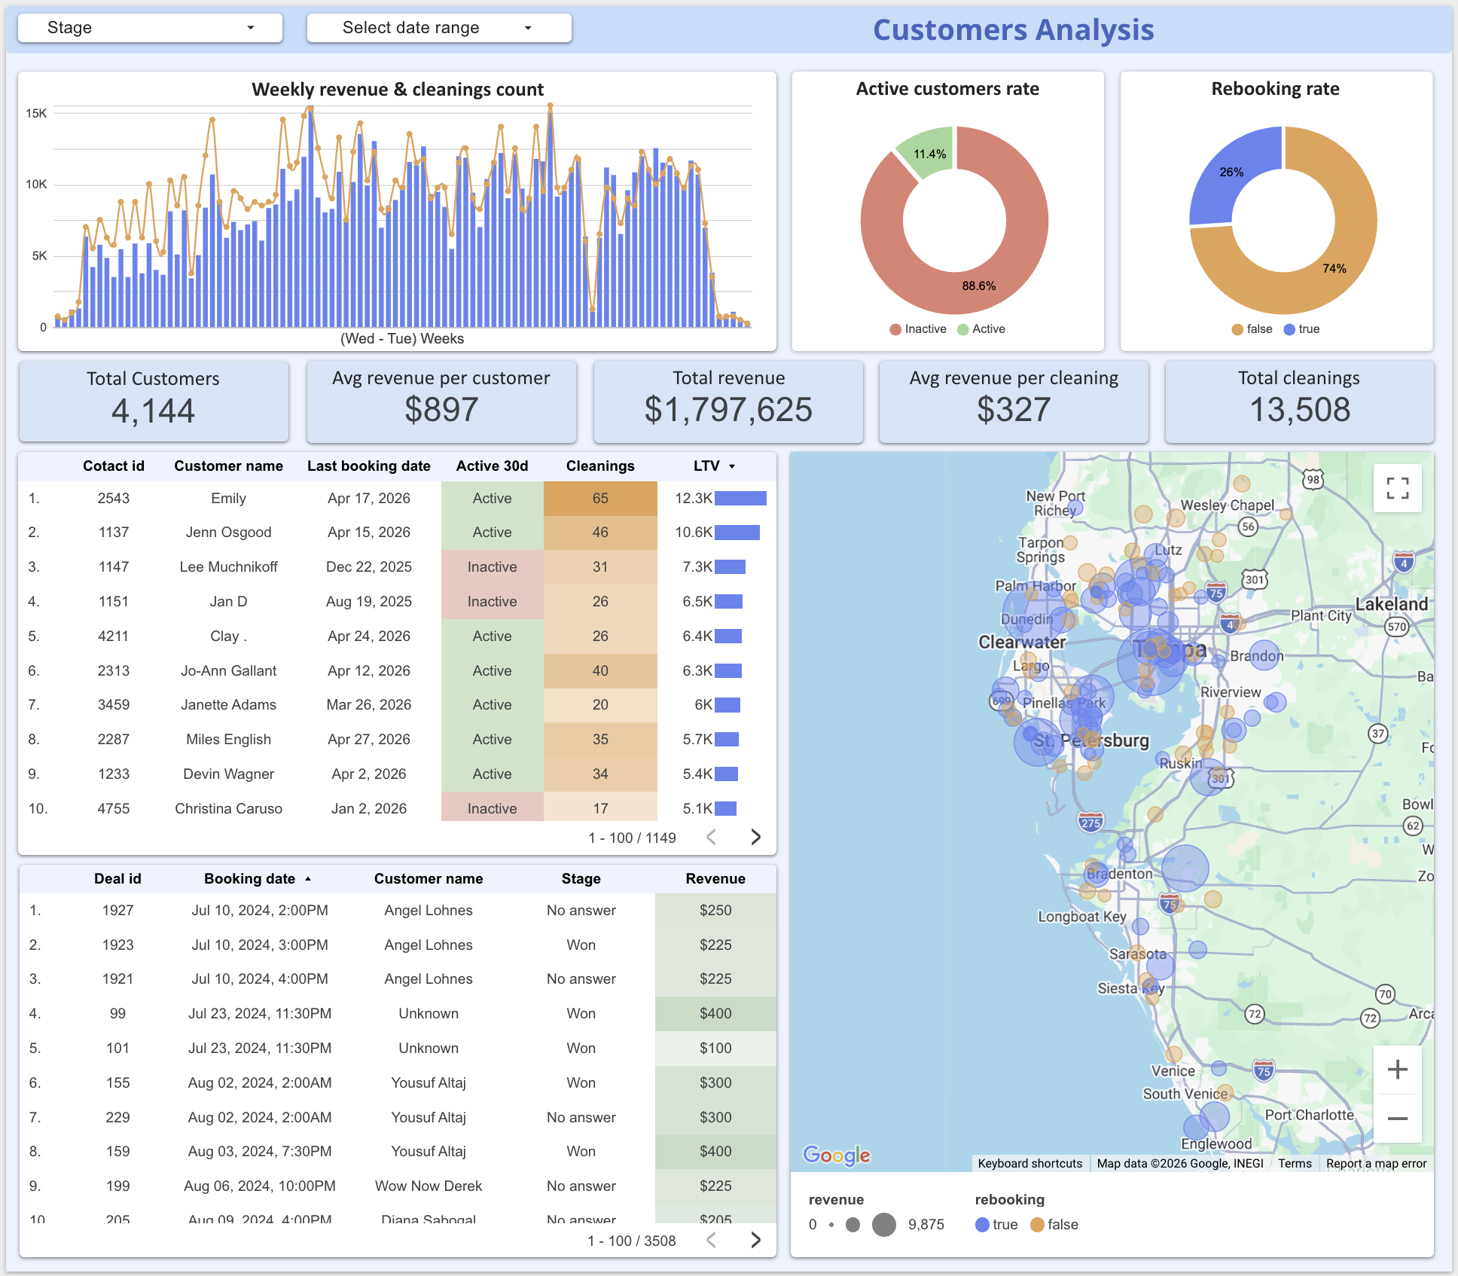Sort by Active 30d column header
Viewport: 1458px width, 1276px height.
point(493,466)
